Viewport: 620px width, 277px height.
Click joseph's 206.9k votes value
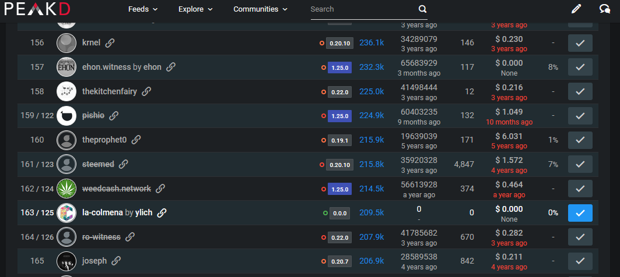pyautogui.click(x=372, y=261)
